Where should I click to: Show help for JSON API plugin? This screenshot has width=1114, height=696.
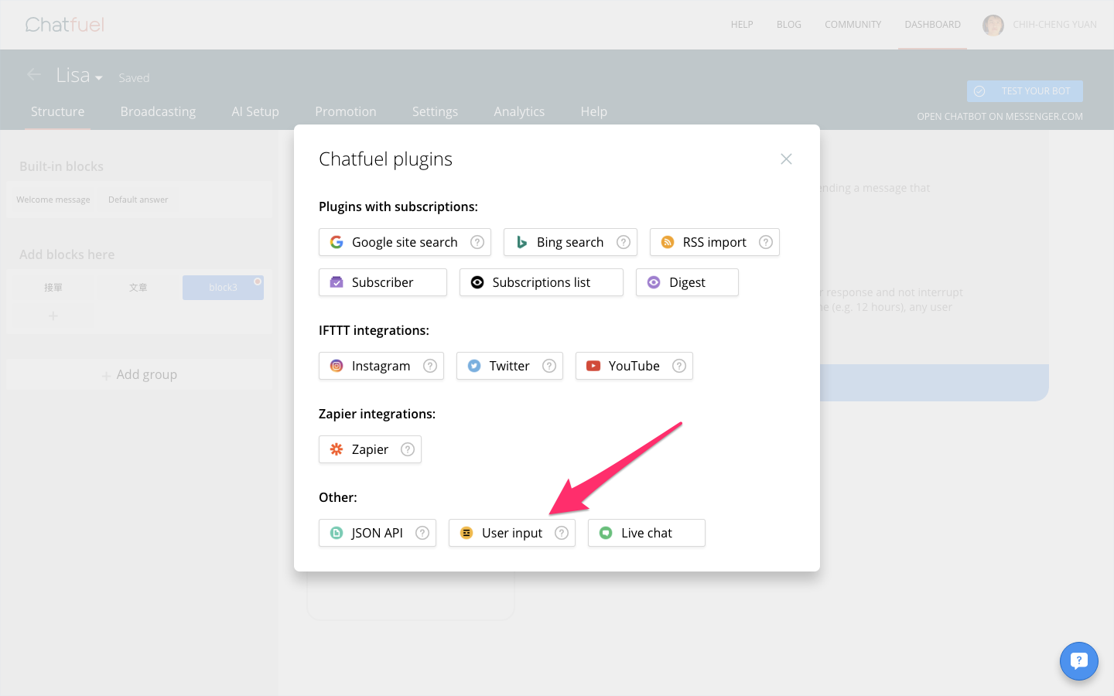point(422,533)
